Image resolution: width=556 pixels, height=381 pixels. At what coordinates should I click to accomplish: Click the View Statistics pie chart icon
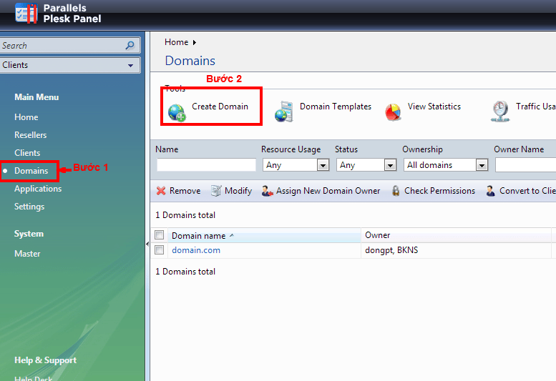tap(393, 112)
